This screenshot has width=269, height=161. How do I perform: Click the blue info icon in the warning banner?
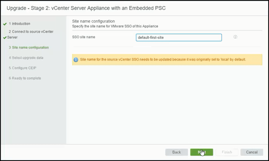[76, 60]
